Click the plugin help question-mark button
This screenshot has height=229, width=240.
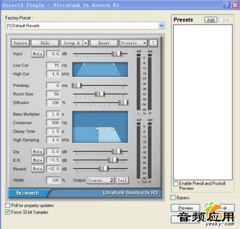coord(153,43)
